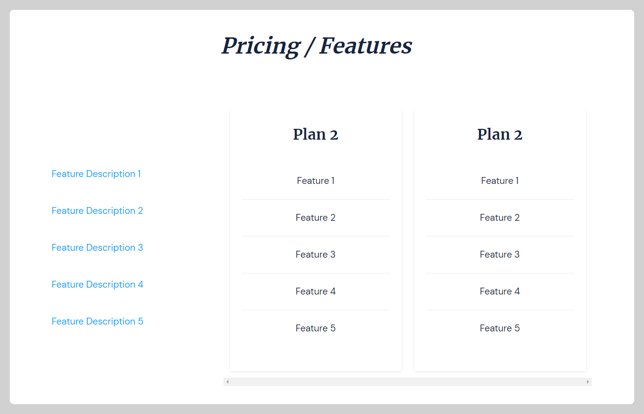Open the Feature Description 3 link

pos(97,247)
